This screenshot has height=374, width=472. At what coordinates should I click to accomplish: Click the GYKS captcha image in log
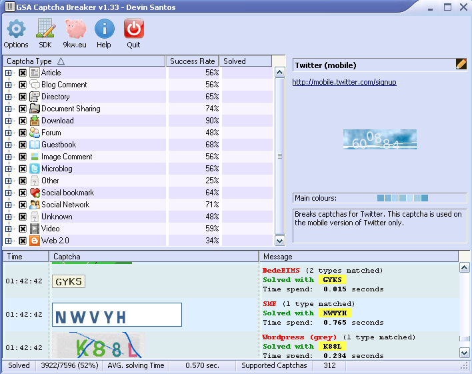[x=69, y=281]
